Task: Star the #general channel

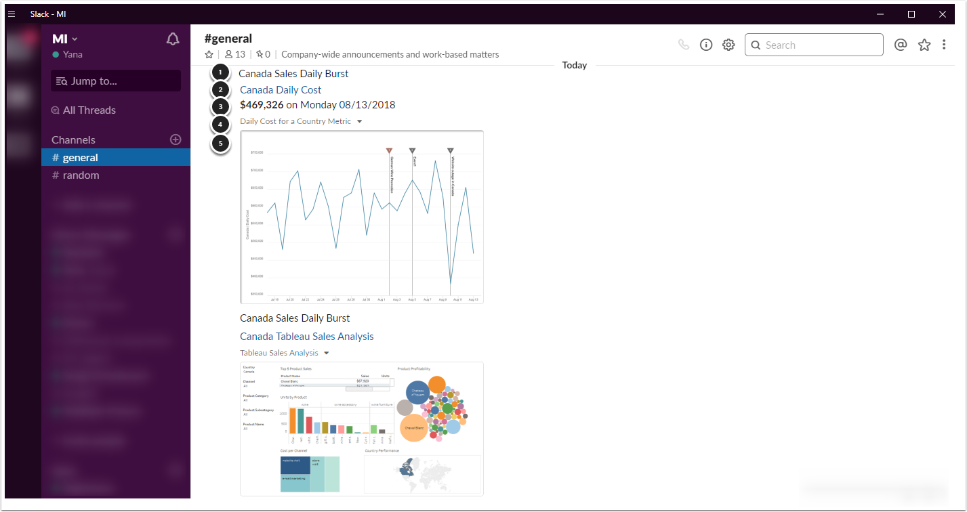Action: coord(209,54)
